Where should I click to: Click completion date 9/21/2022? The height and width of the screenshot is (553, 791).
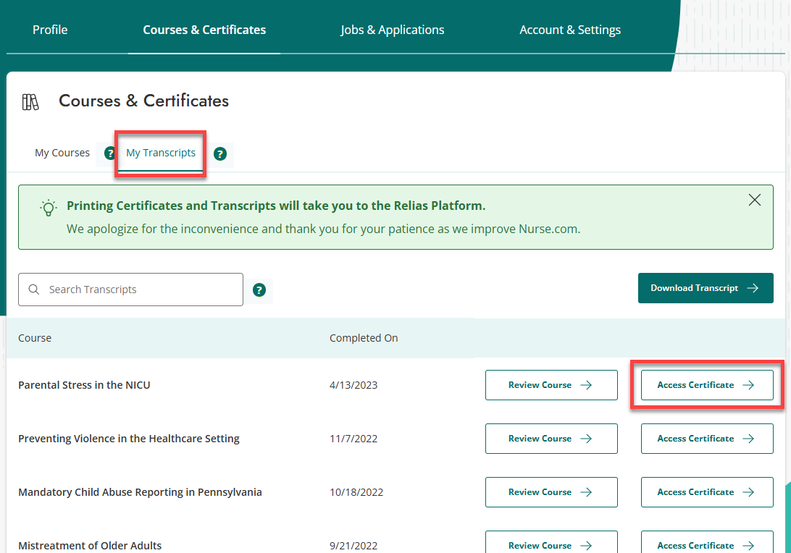353,546
